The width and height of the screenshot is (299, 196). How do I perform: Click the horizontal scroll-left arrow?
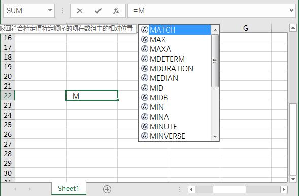(191, 190)
